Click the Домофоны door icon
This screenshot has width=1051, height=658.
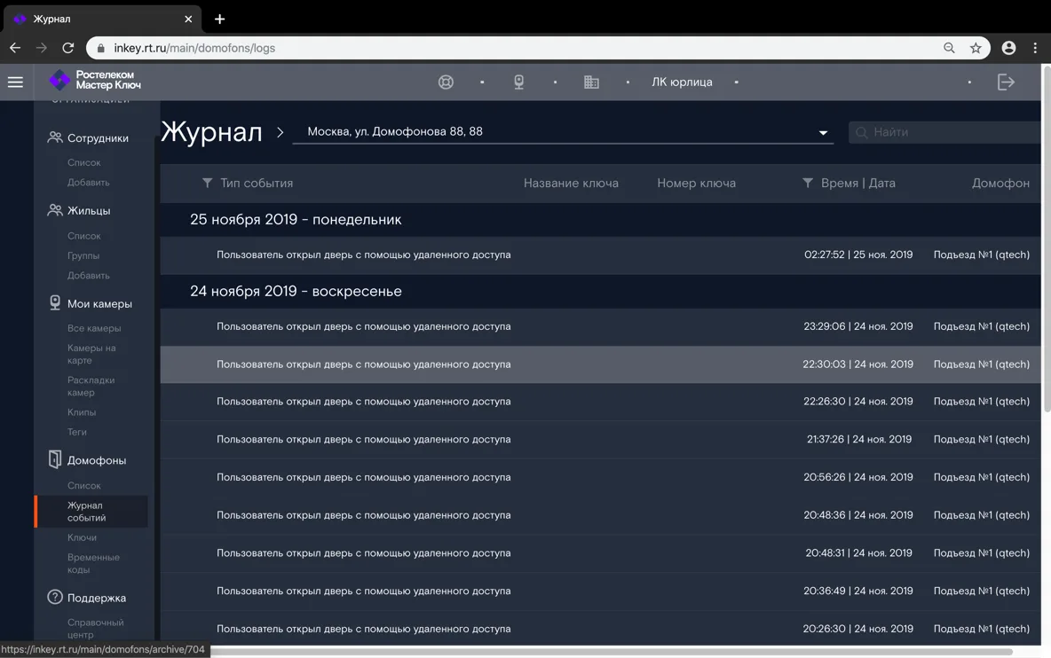pyautogui.click(x=55, y=460)
